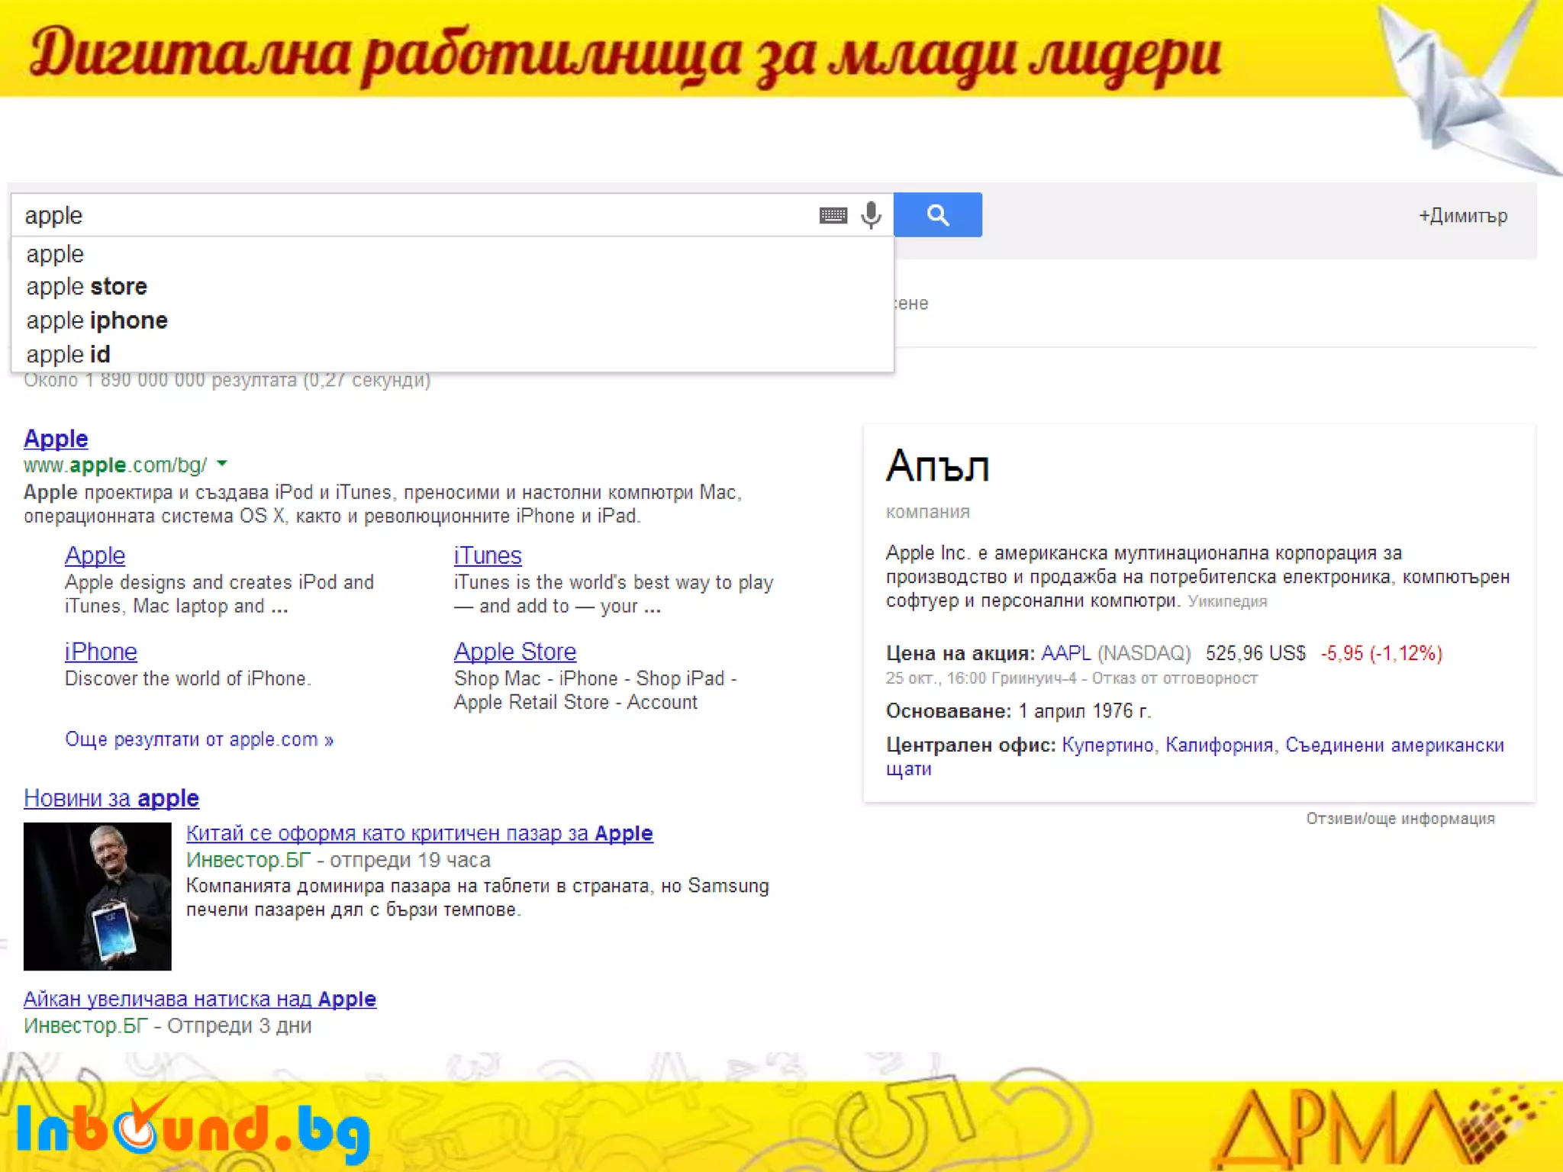1563x1172 pixels.
Task: Click the +Димитър profile link
Action: point(1462,216)
